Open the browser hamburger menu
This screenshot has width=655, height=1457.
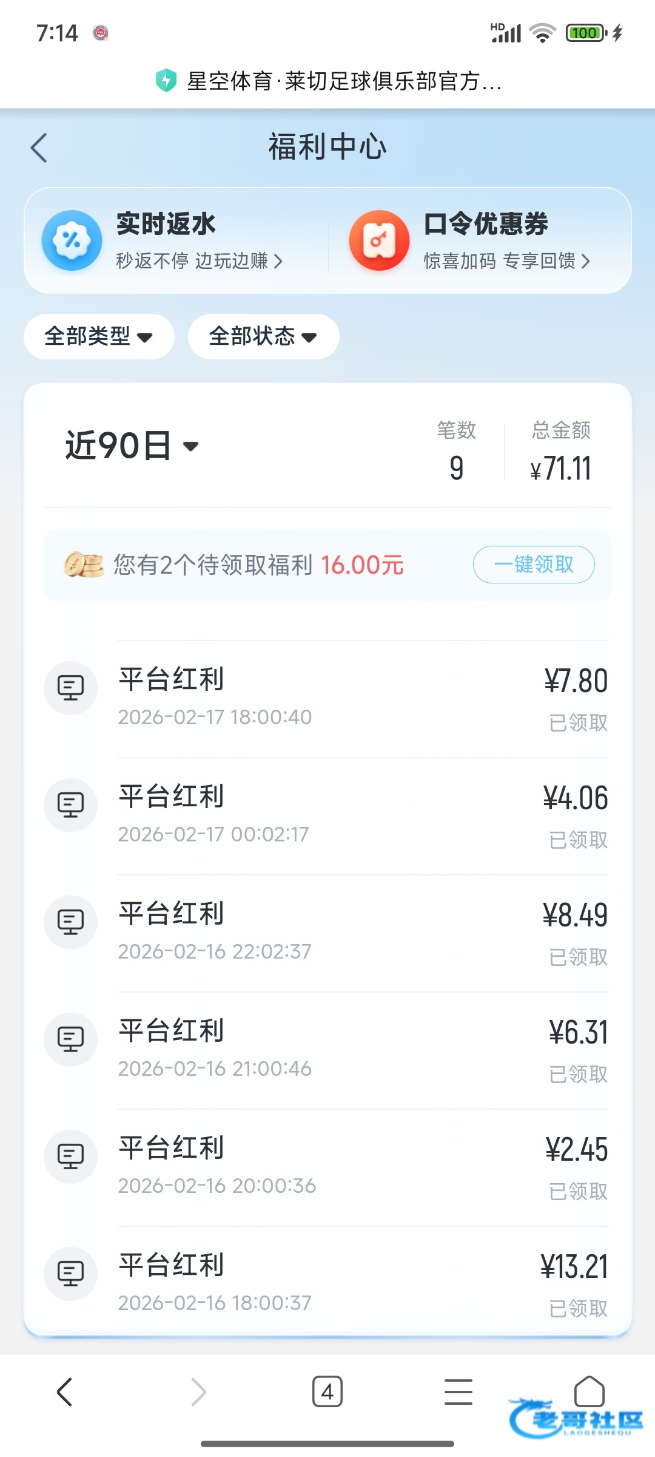458,1391
